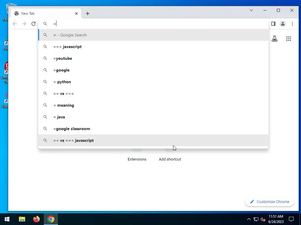Choose the '== vs ===' suggestion
This screenshot has height=225, width=301.
click(x=153, y=93)
